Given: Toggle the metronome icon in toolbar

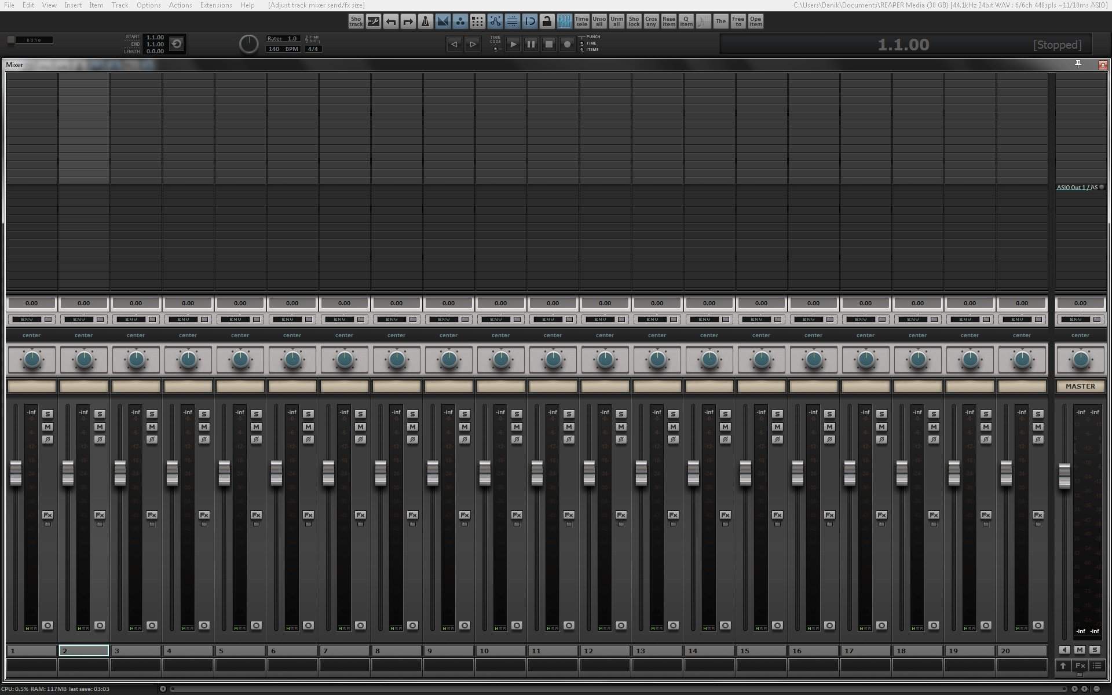Looking at the screenshot, I should click(x=425, y=21).
